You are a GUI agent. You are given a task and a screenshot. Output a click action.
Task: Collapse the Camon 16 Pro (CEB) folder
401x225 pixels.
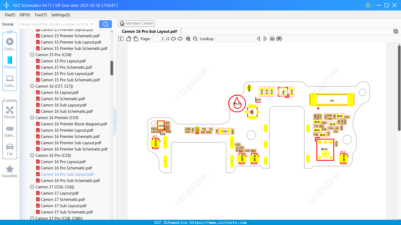tap(32, 156)
